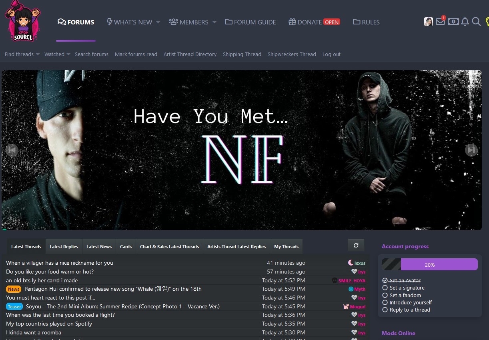The image size is (489, 340).
Task: Open the Shipwreckers Thread link
Action: click(292, 54)
